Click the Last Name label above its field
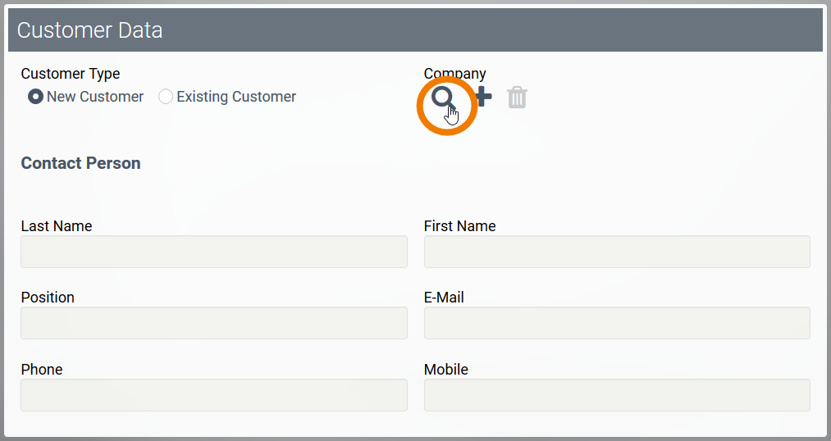 (x=57, y=226)
